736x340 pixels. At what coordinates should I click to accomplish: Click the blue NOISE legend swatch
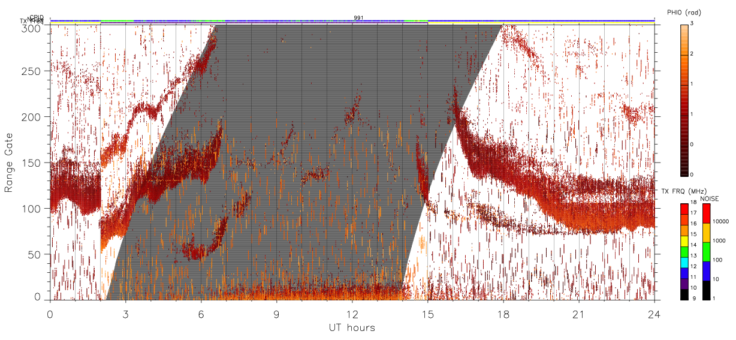pos(706,271)
